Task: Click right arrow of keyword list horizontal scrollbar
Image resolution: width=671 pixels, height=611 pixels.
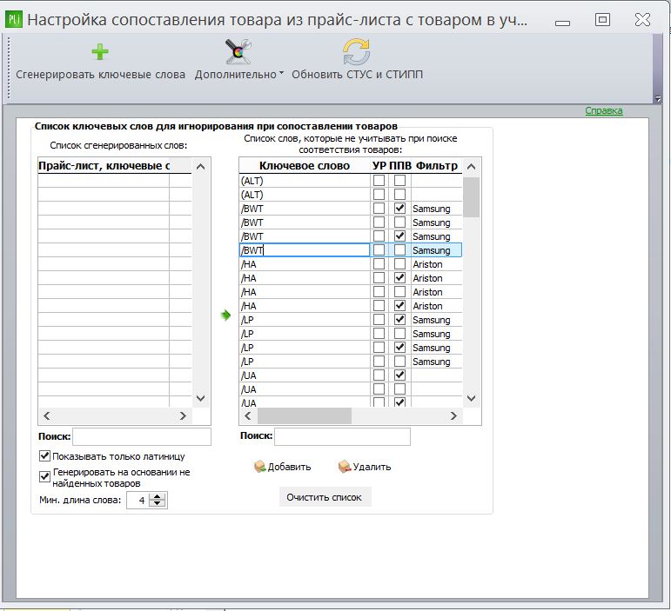Action: coord(453,415)
